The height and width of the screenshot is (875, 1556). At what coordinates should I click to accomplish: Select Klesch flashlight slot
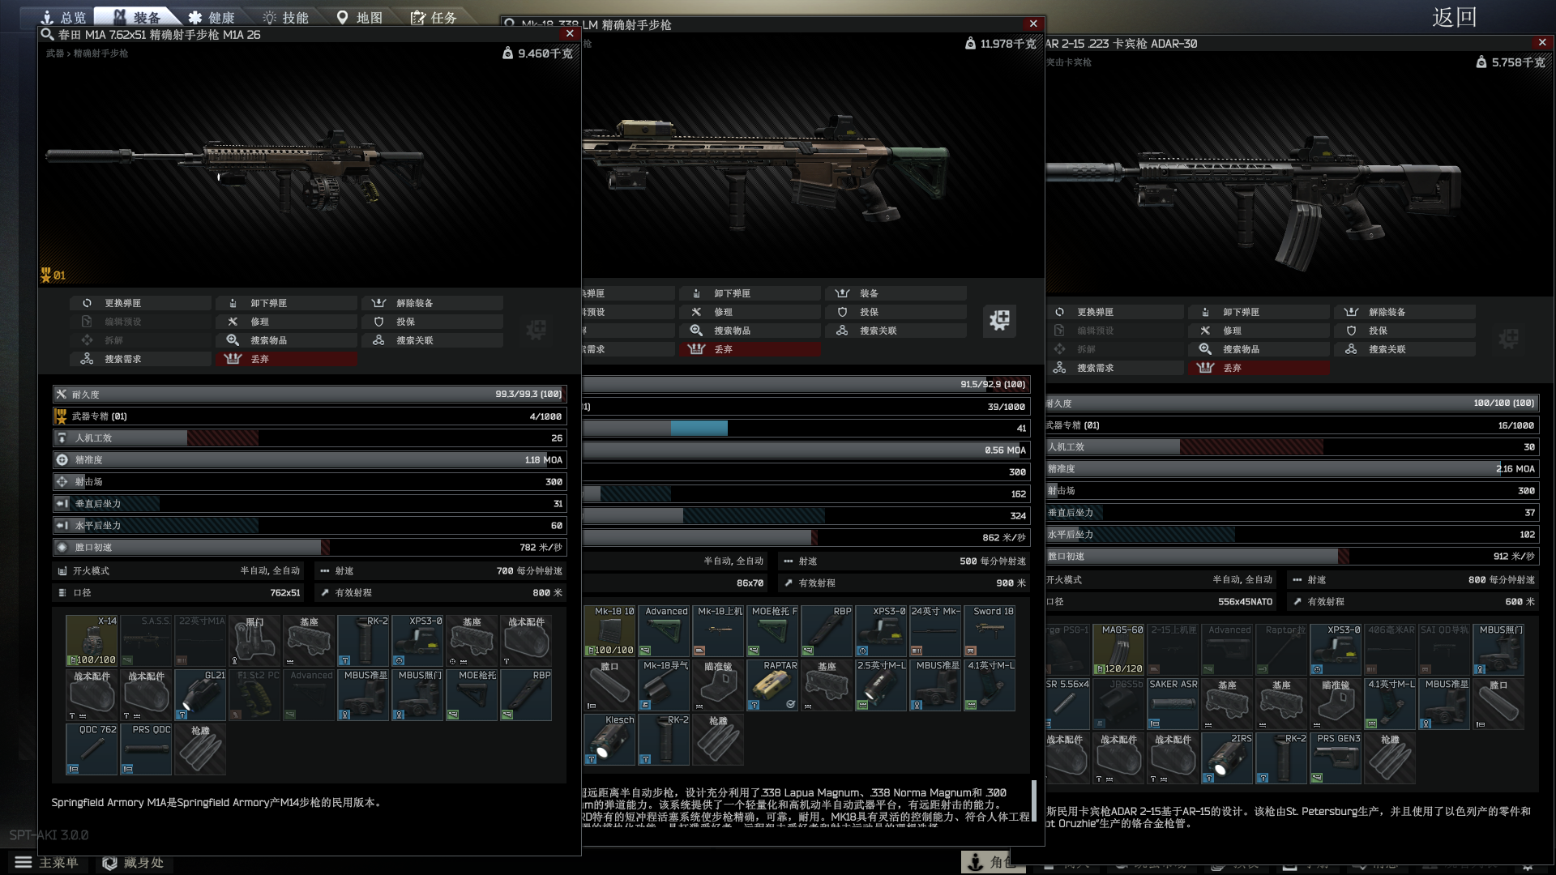point(610,740)
